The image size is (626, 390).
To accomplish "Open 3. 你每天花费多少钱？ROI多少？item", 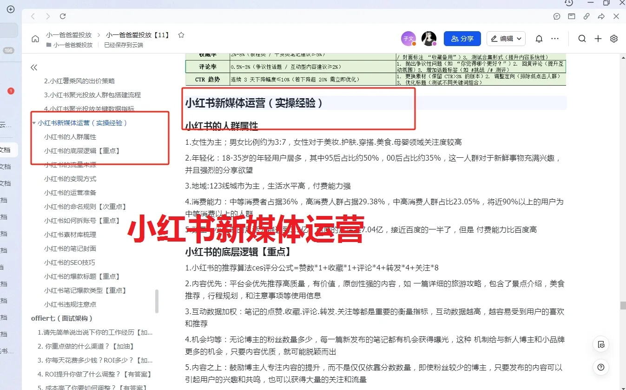I will [x=95, y=360].
